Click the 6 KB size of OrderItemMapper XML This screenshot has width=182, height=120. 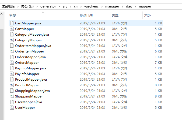pyautogui.click(x=158, y=51)
